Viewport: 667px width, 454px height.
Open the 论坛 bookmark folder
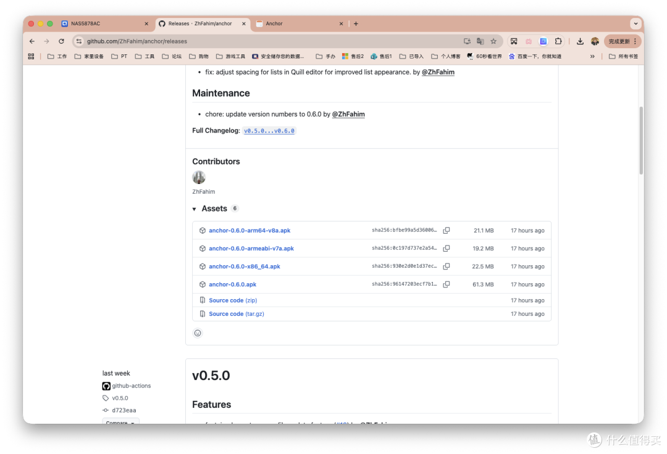tap(172, 56)
